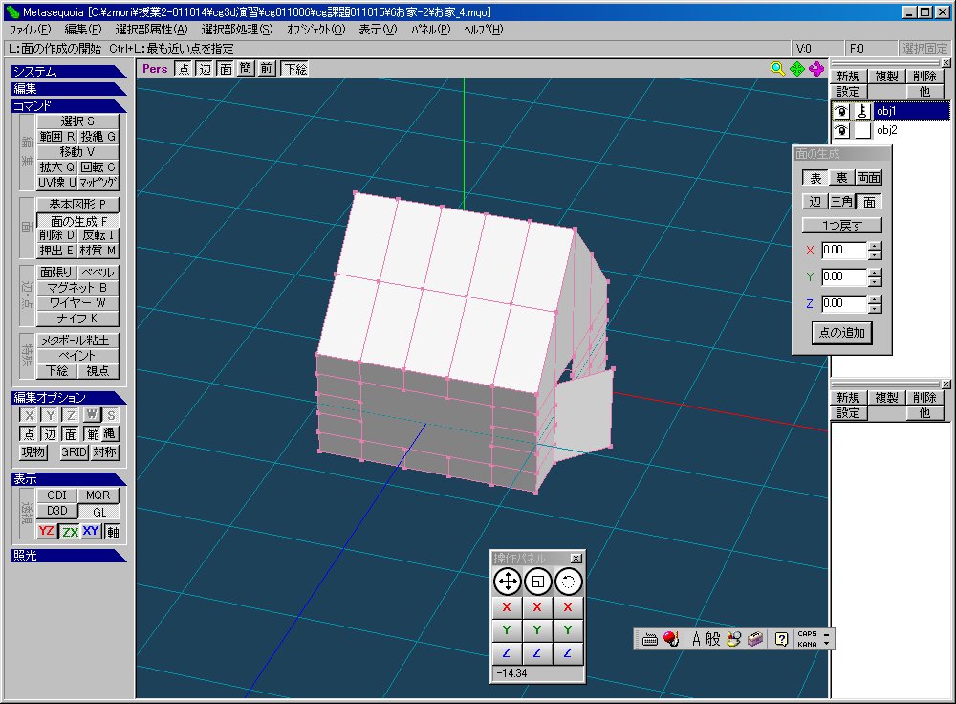Viewport: 956px width, 704px height.
Task: Toggle the lock icon for obj1
Action: 862,111
